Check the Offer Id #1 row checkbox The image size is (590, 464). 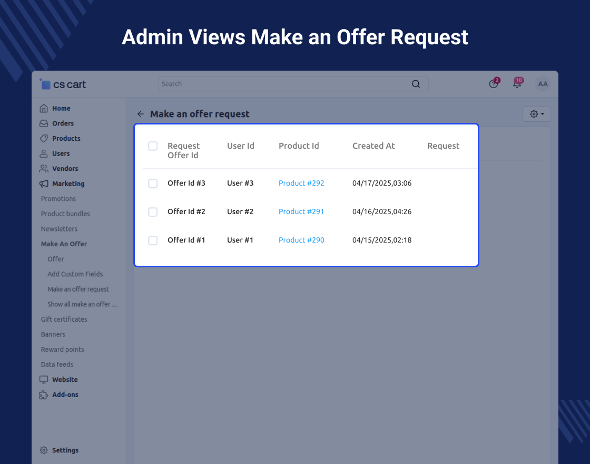(x=153, y=240)
